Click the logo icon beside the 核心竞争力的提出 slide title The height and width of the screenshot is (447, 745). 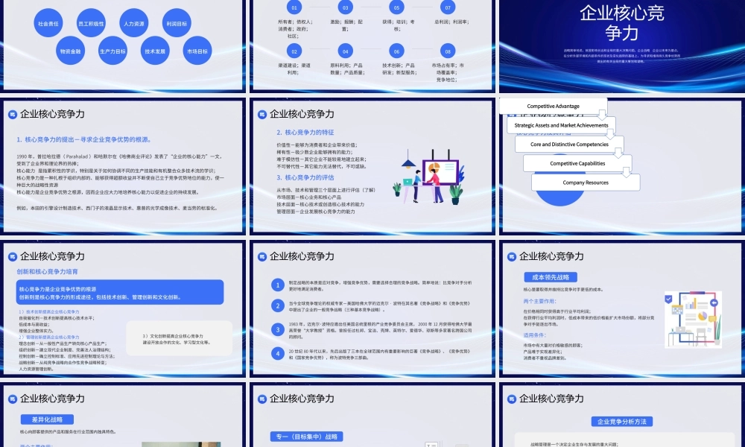point(13,114)
